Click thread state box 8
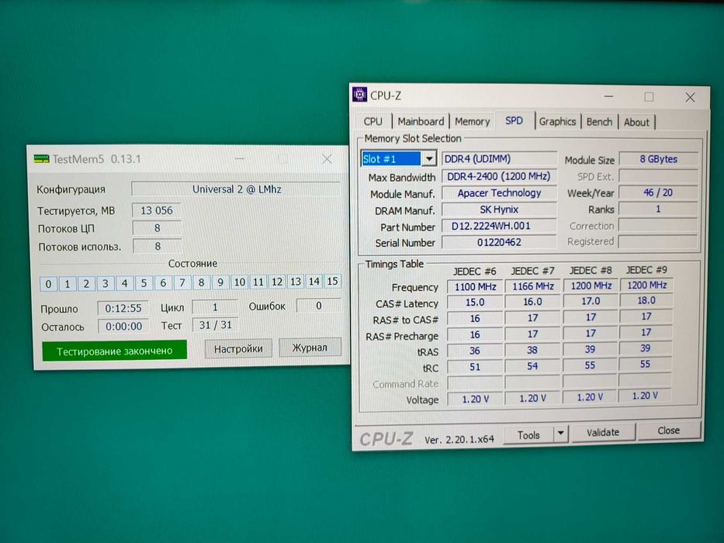 [201, 282]
